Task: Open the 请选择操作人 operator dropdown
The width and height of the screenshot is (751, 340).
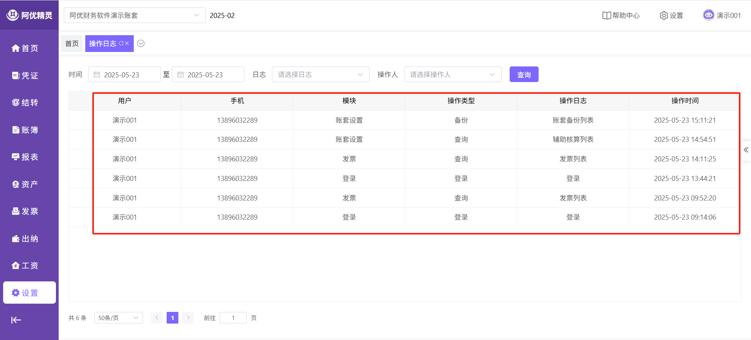Action: pos(453,74)
